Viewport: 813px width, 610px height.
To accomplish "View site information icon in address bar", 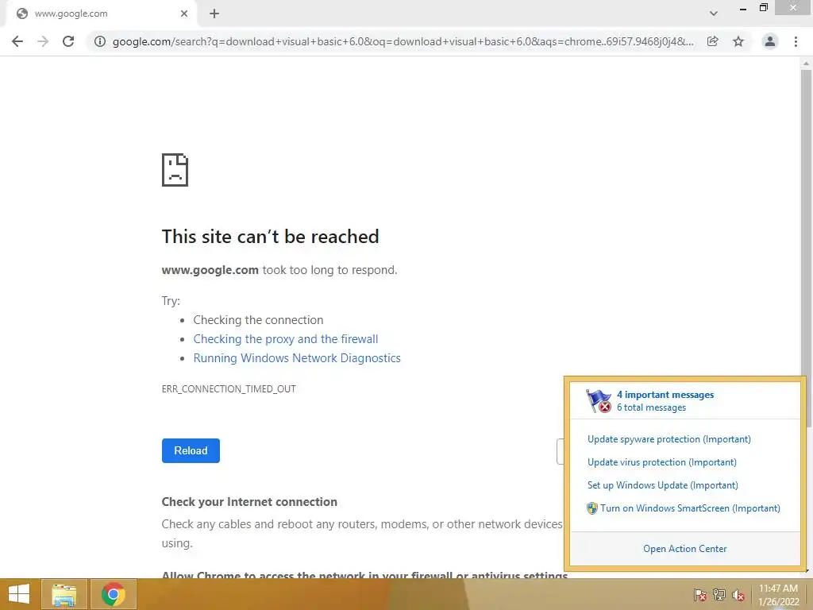I will click(x=100, y=41).
